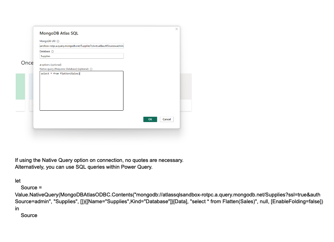Viewport: 334px width, 242px height.
Task: Click the Cancel button in the dialog
Action: pyautogui.click(x=167, y=120)
